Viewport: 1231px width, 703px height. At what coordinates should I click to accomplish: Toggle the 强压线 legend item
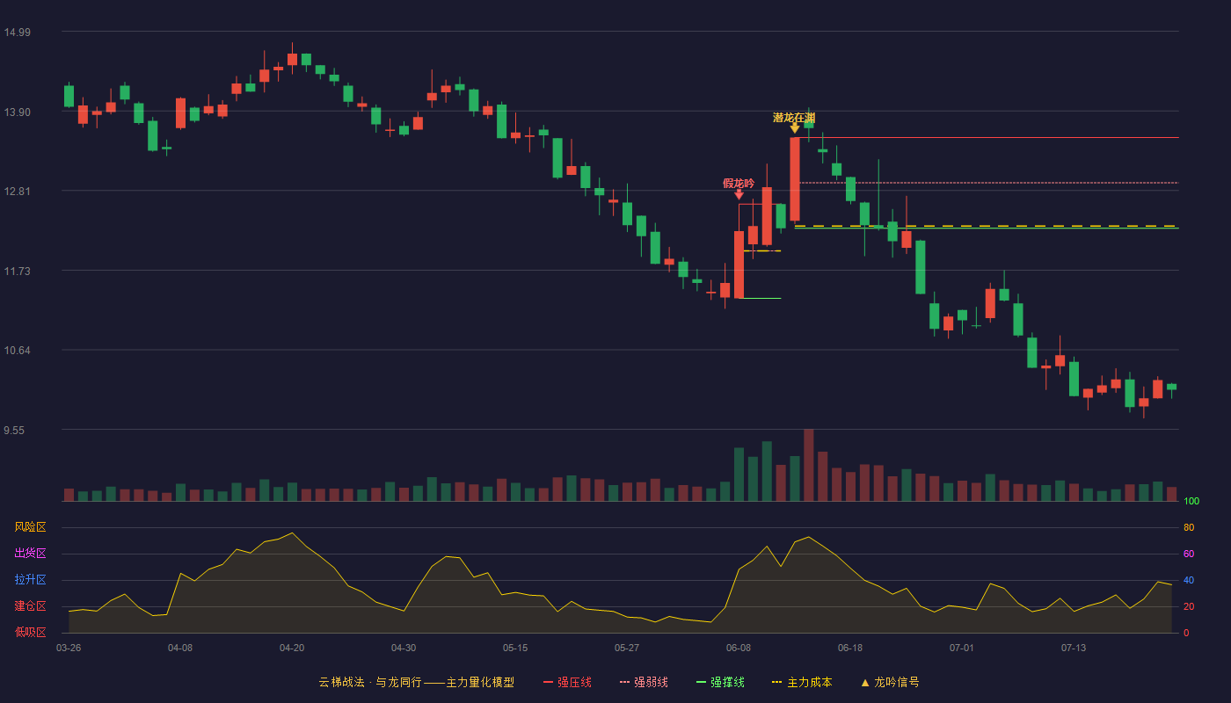567,682
